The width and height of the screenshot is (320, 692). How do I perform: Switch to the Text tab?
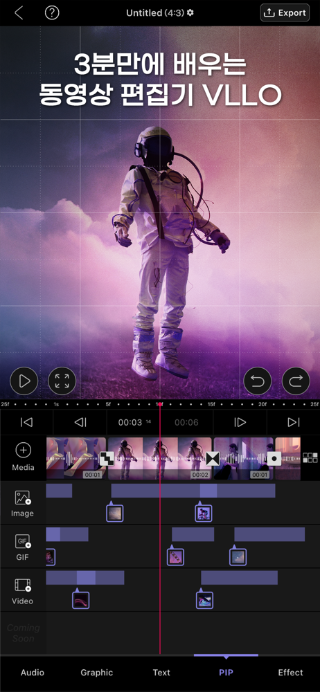[x=161, y=673]
